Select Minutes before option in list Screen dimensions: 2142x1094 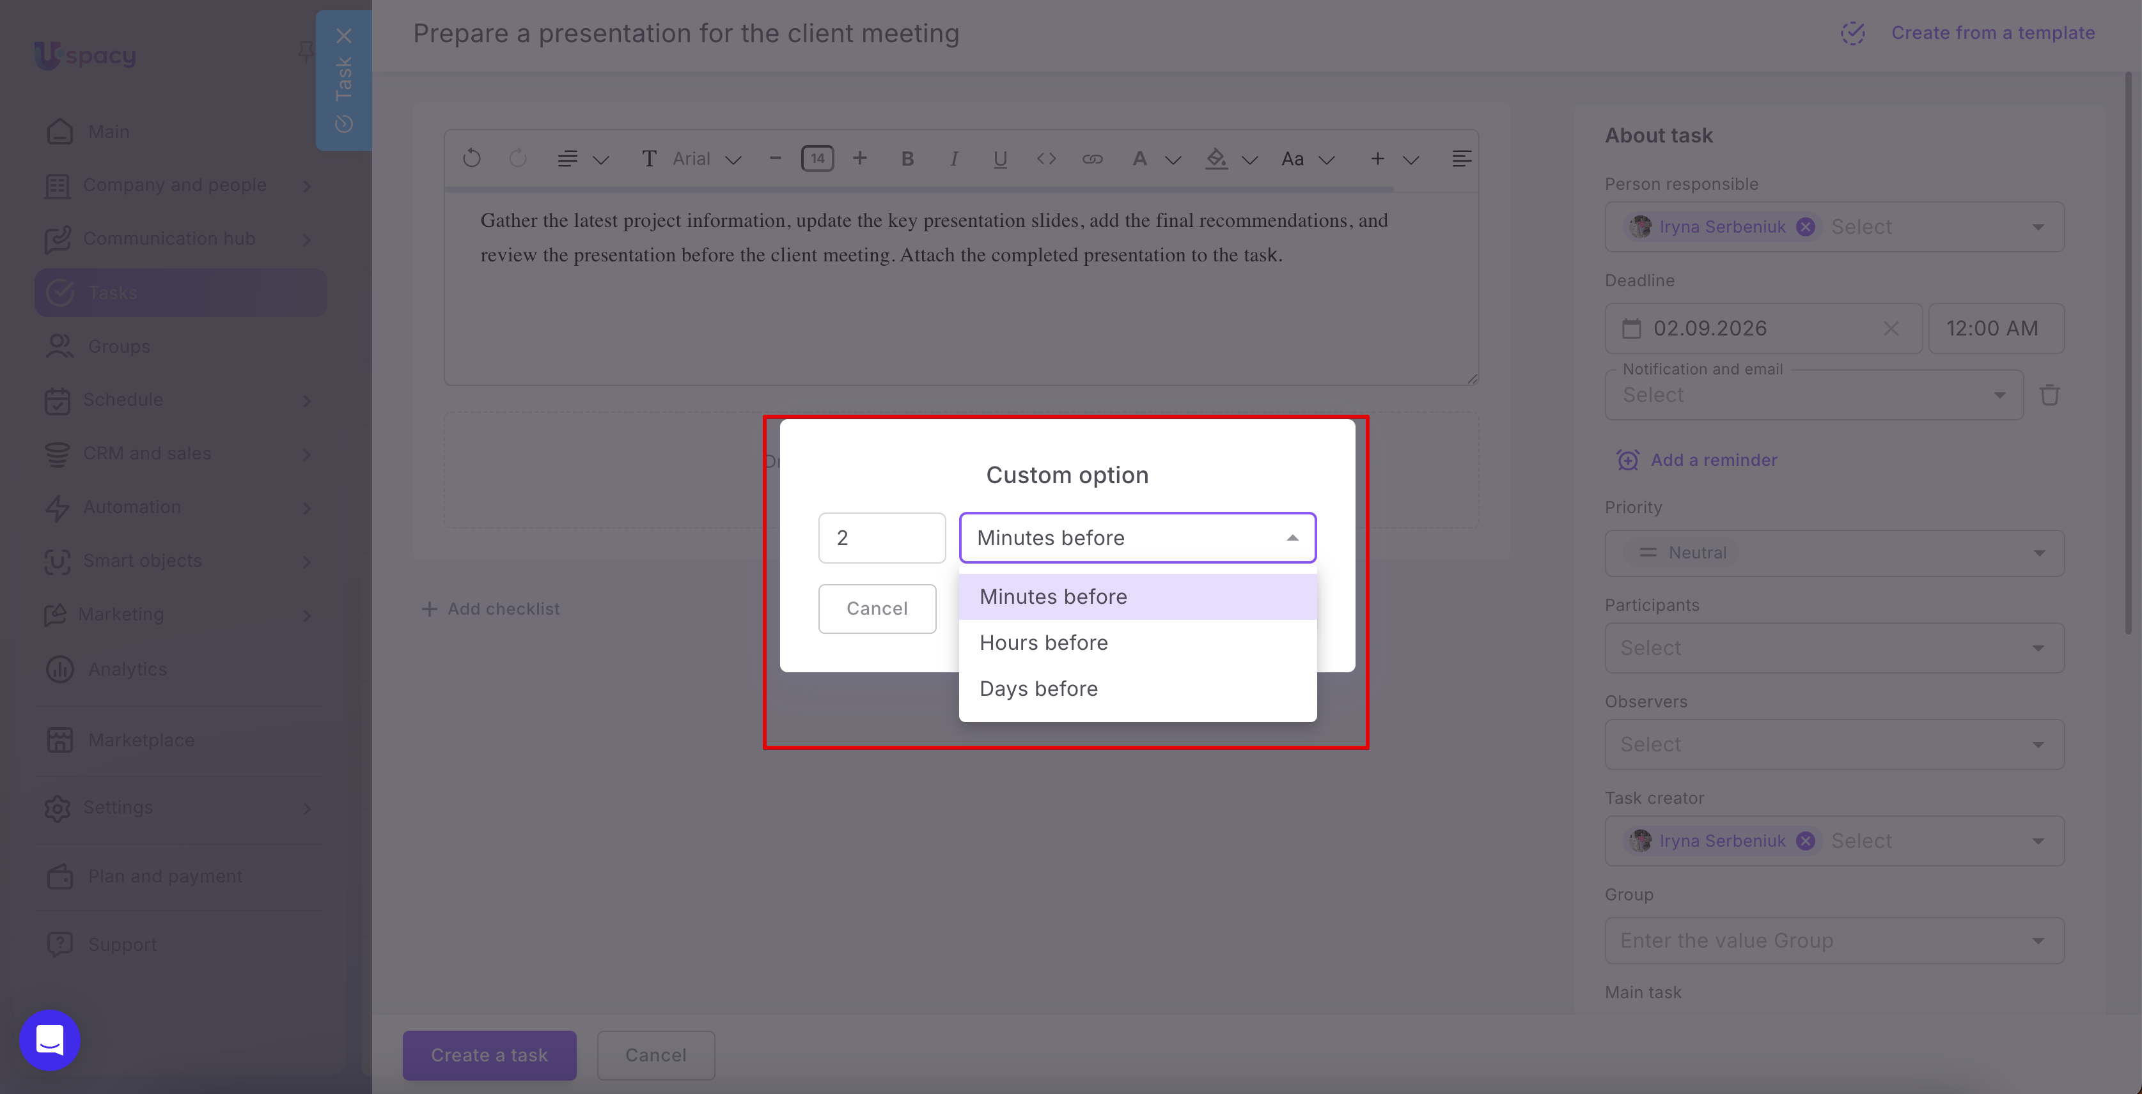(1137, 597)
